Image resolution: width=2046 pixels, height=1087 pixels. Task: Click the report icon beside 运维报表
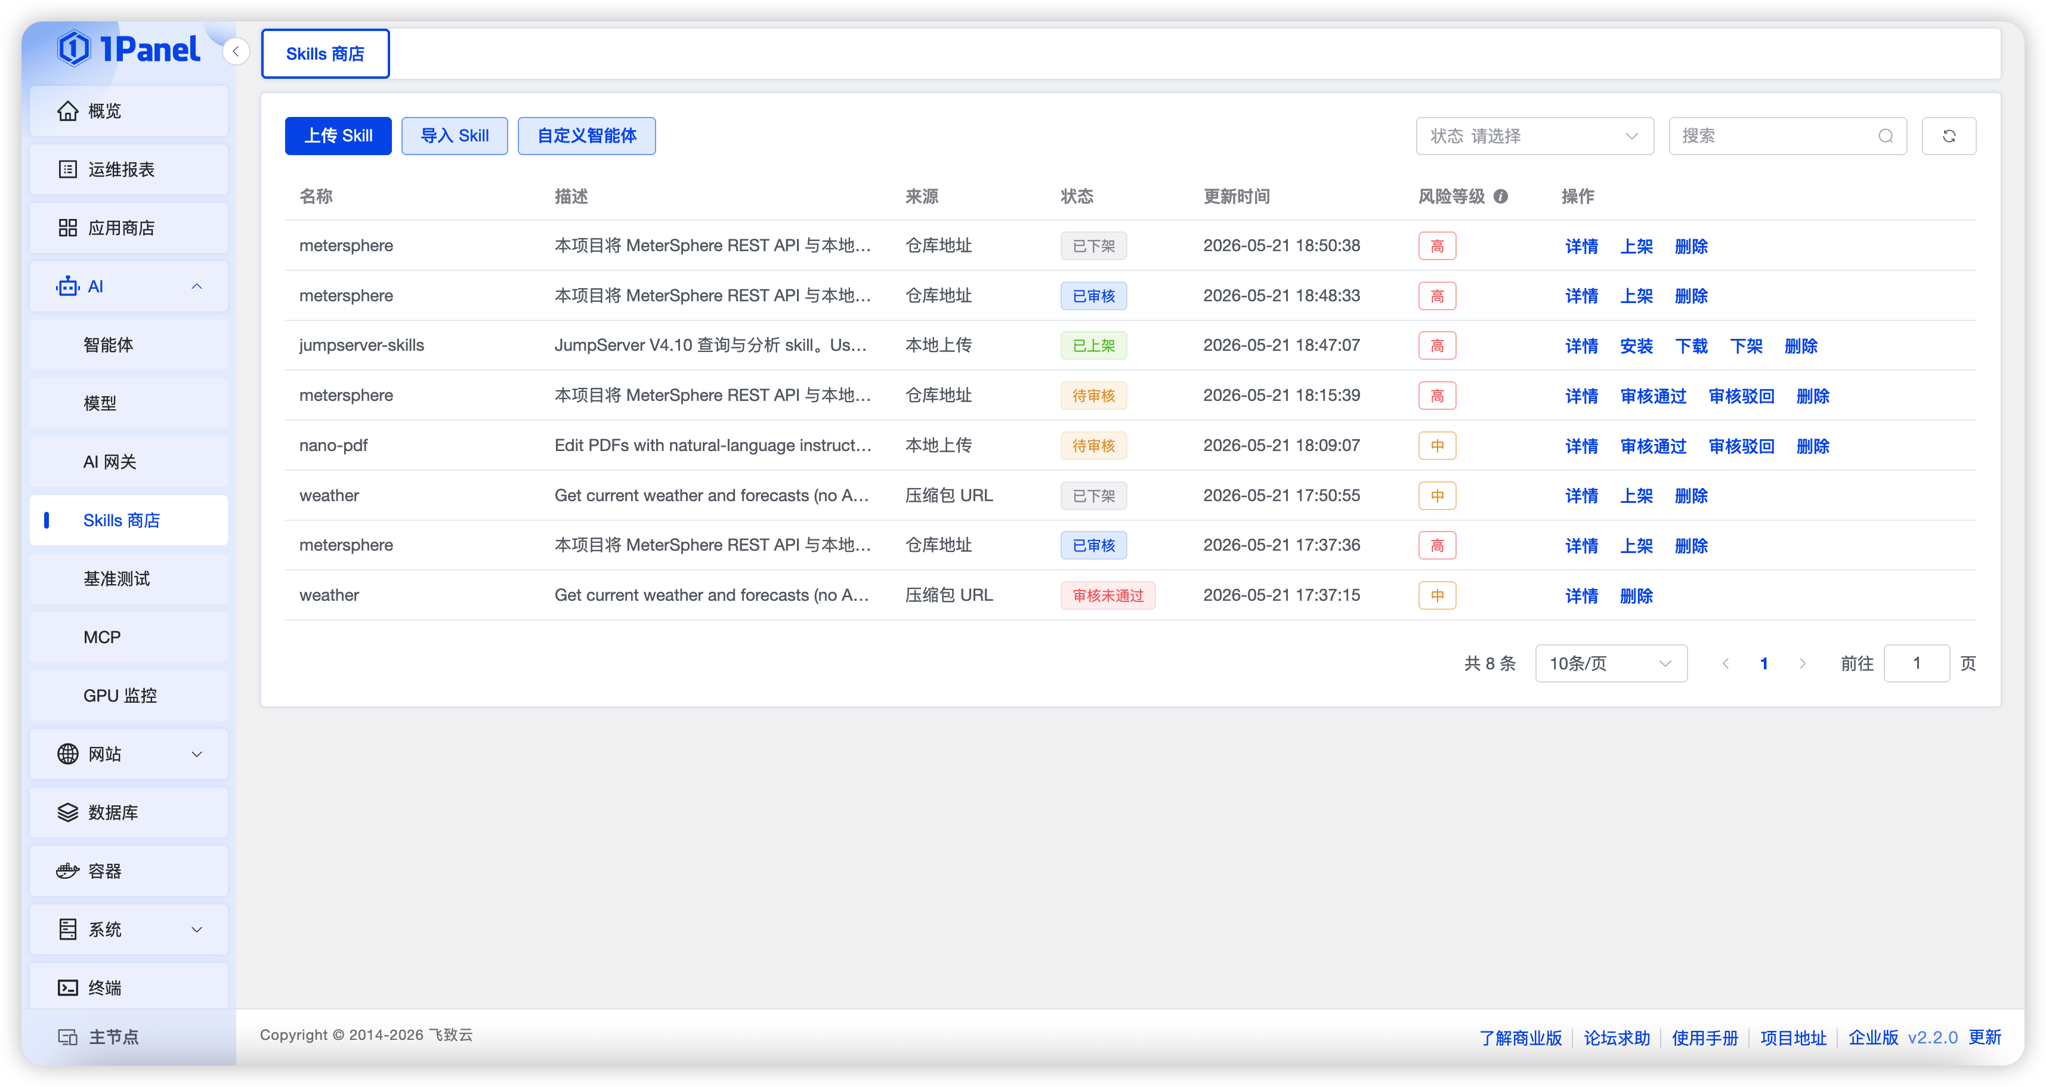pos(69,169)
